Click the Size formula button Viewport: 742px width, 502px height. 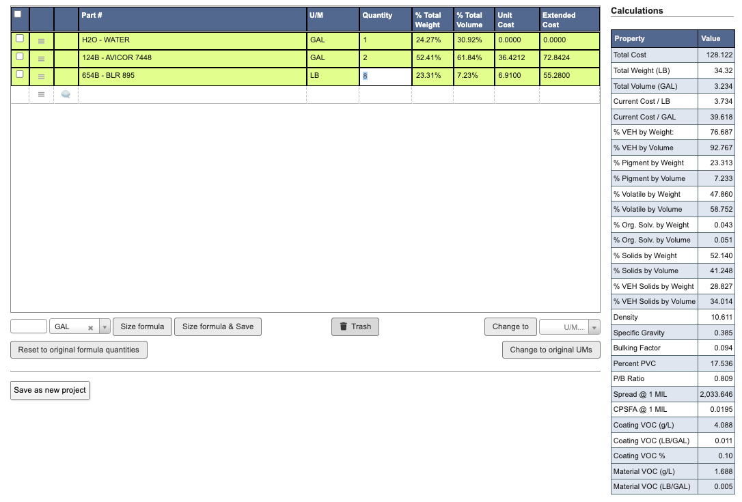coord(142,326)
